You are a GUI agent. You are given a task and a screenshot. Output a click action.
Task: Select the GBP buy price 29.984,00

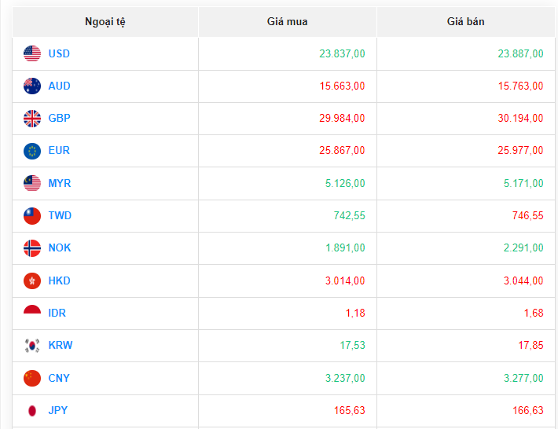click(x=342, y=119)
